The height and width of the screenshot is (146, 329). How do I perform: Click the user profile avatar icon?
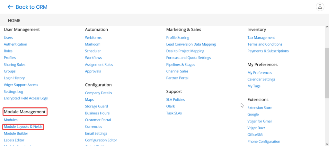pyautogui.click(x=320, y=7)
